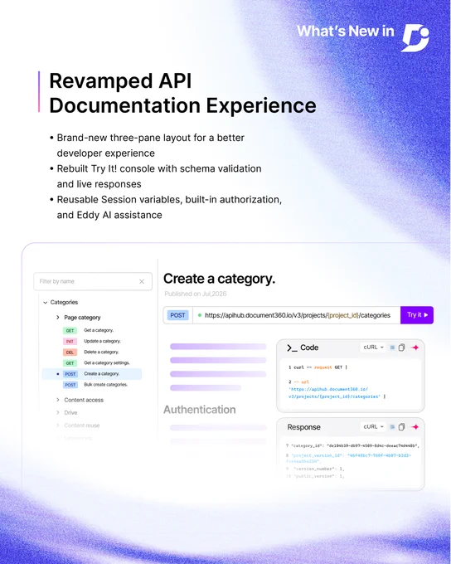The height and width of the screenshot is (564, 451).
Task: Click the 'project_version_id' response line
Action: (x=348, y=458)
